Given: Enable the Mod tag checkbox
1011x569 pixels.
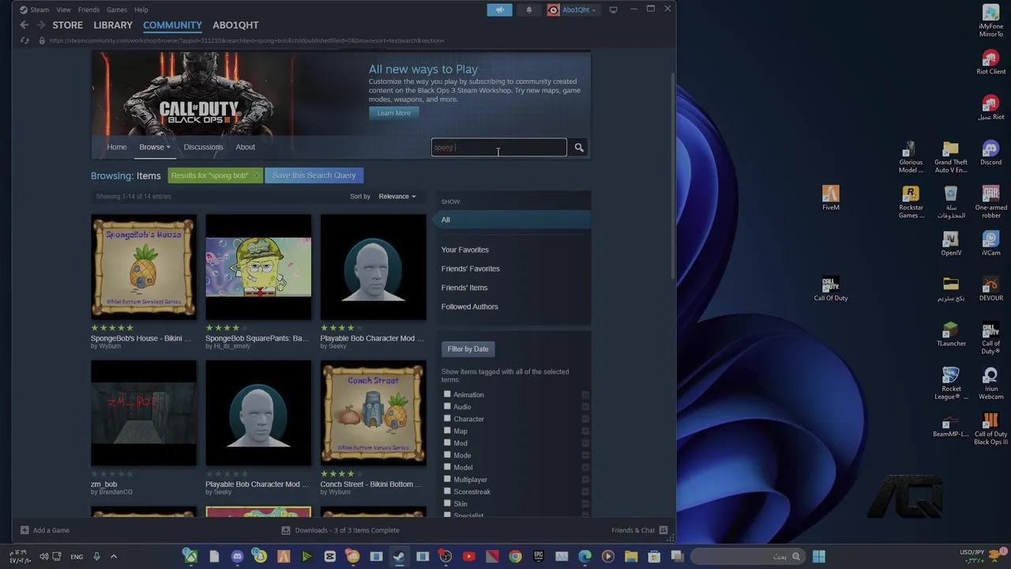Looking at the screenshot, I should click(x=447, y=443).
